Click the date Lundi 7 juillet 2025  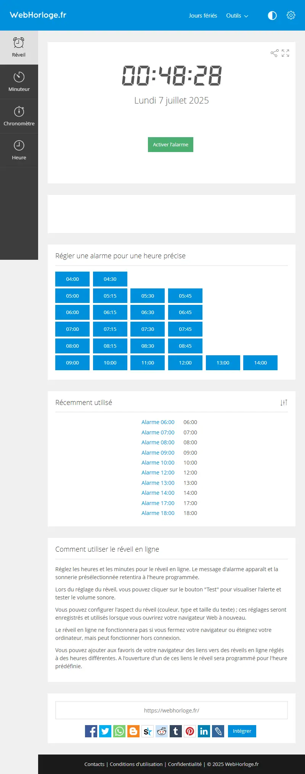click(x=172, y=100)
